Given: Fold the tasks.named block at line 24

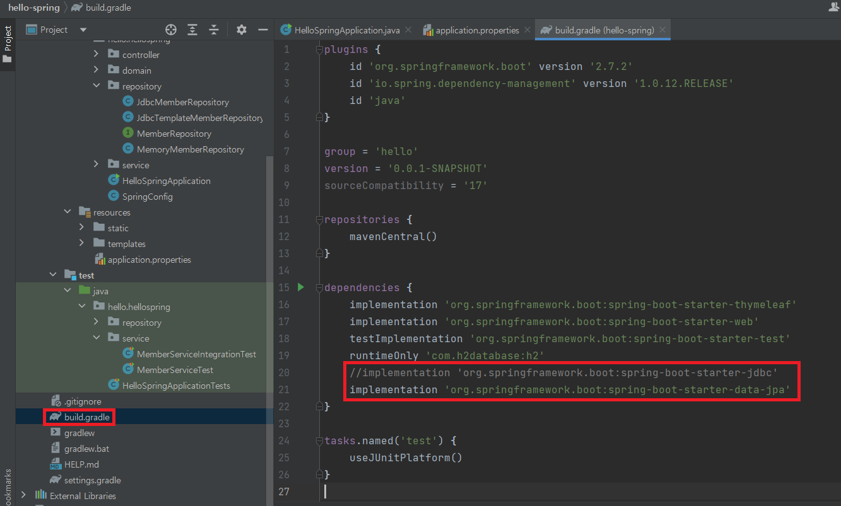Looking at the screenshot, I should click(x=319, y=440).
